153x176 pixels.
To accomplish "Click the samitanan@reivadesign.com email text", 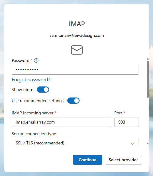I will pyautogui.click(x=77, y=36).
